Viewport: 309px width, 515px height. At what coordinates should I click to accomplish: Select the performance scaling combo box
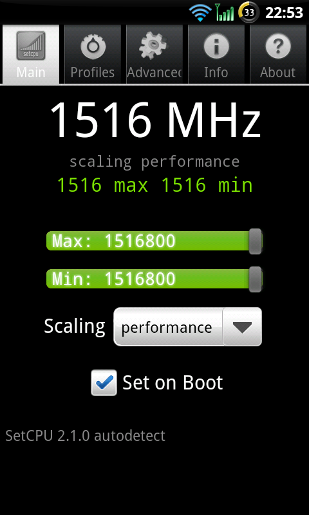pyautogui.click(x=187, y=327)
